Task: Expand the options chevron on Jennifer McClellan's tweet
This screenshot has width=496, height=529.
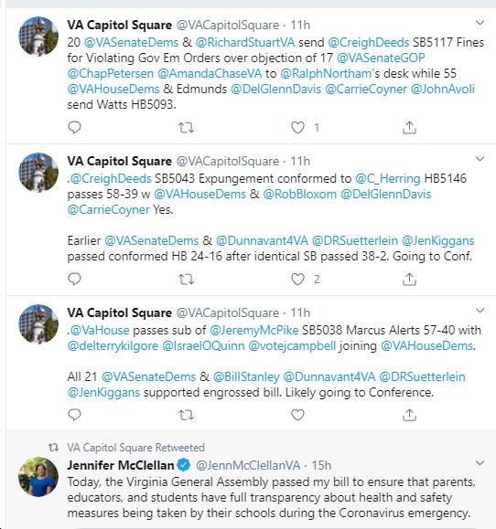Action: click(480, 463)
